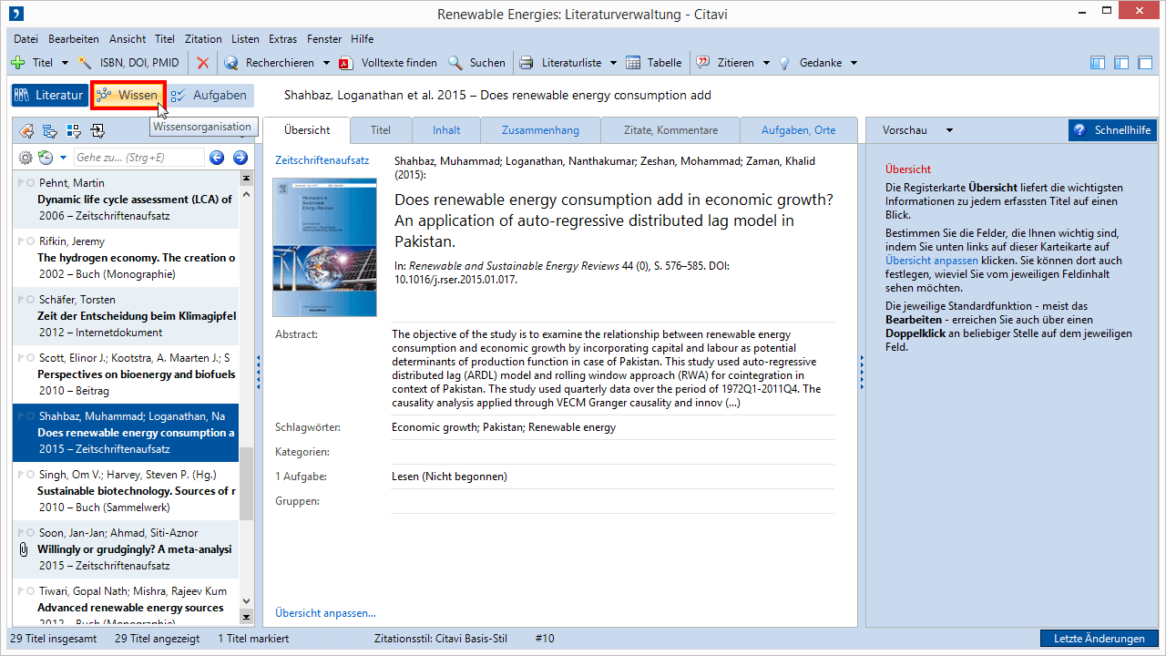
Task: Expand the Gedanke dropdown arrow
Action: pyautogui.click(x=854, y=63)
